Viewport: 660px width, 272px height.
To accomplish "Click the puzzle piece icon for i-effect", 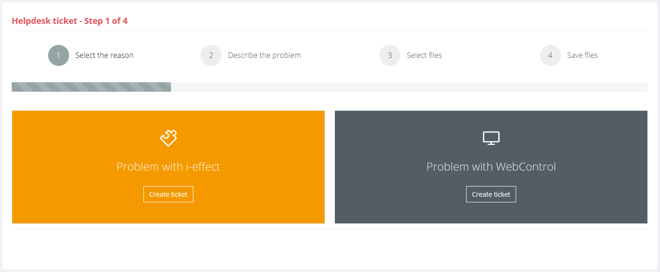I will 168,138.
